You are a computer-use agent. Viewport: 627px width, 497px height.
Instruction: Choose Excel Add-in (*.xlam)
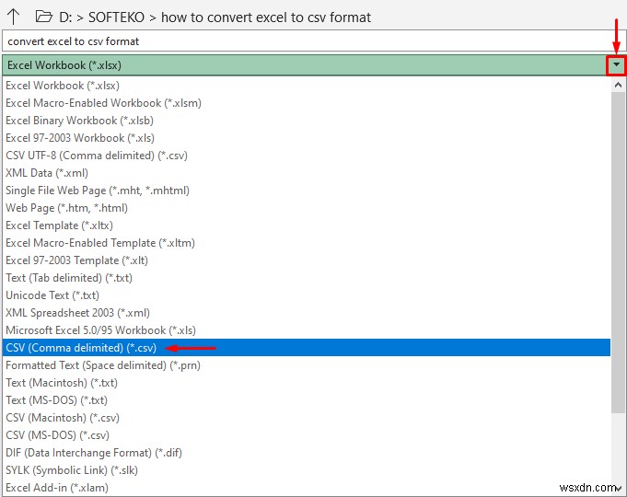tap(307, 488)
